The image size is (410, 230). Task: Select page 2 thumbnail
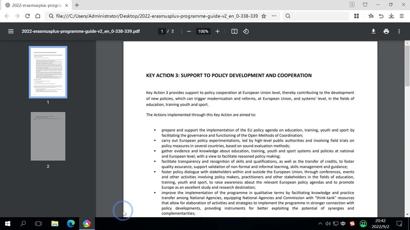[48, 136]
